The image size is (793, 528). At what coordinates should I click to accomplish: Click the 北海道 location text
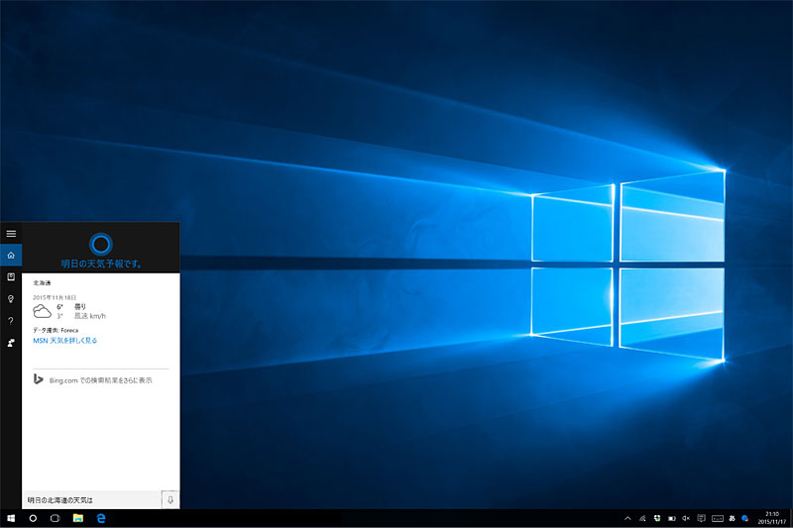(42, 283)
